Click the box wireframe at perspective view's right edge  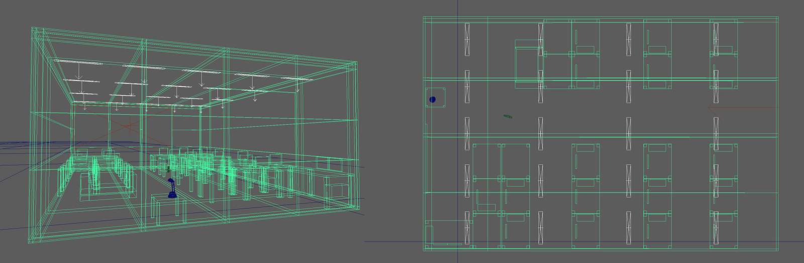coord(336,193)
